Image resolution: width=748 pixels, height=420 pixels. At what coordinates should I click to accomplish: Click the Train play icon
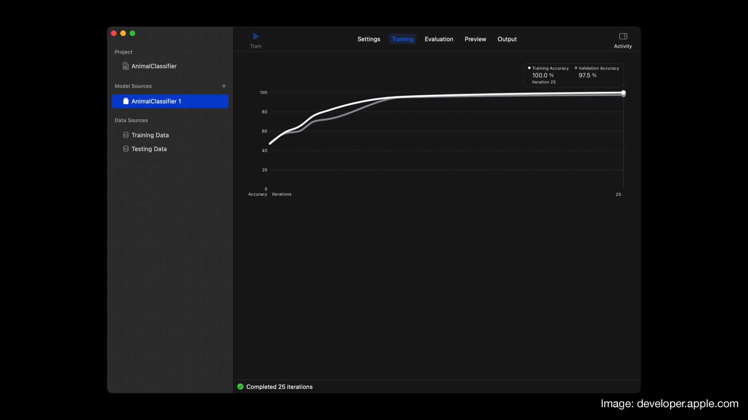[x=256, y=37]
